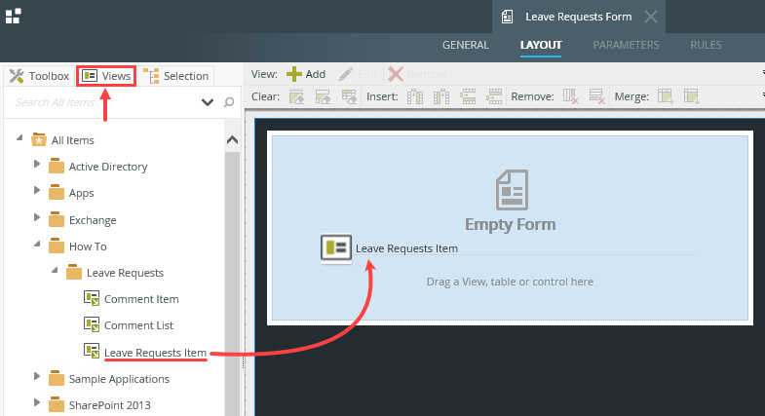The image size is (765, 416).
Task: Open the Selection tab
Action: point(176,75)
